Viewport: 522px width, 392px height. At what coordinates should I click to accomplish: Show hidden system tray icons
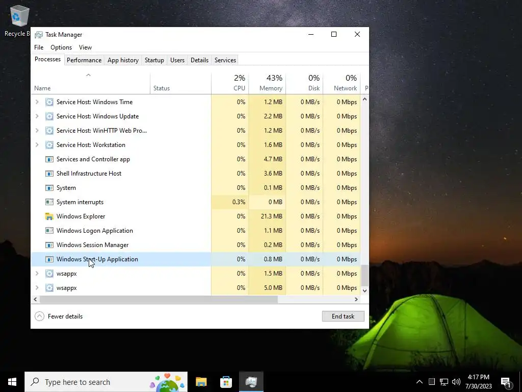pos(420,382)
